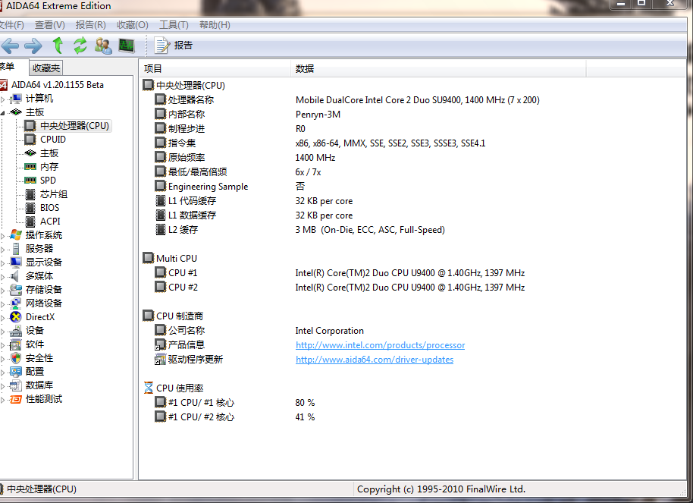Select the #1 CPU/ #2 核心 usage row
The width and height of the screenshot is (693, 503).
coord(235,417)
